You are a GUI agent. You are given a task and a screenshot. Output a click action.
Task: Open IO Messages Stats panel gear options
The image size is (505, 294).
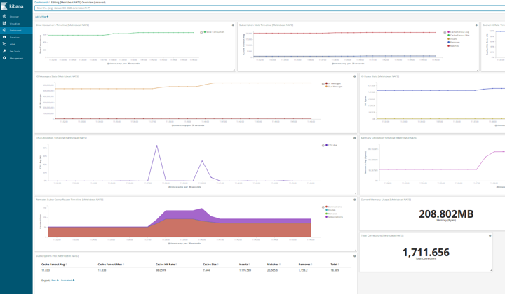tap(355, 76)
